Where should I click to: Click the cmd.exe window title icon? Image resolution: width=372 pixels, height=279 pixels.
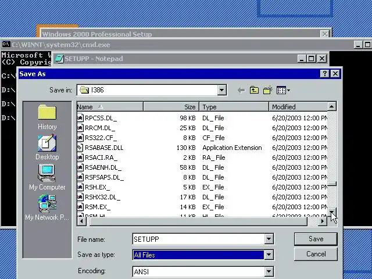click(x=6, y=44)
